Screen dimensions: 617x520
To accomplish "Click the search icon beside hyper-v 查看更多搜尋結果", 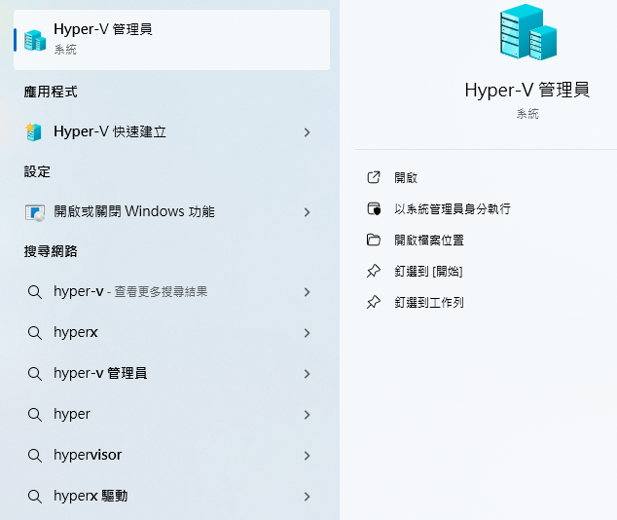I will tap(35, 292).
